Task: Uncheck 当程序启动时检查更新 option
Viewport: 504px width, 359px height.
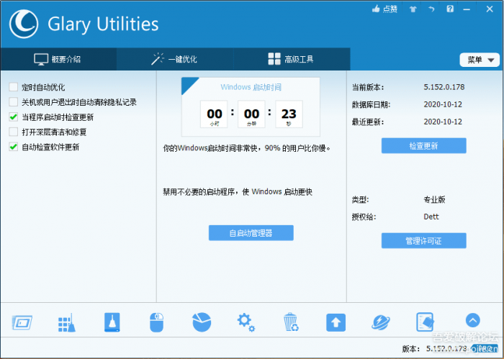Action: (x=14, y=117)
